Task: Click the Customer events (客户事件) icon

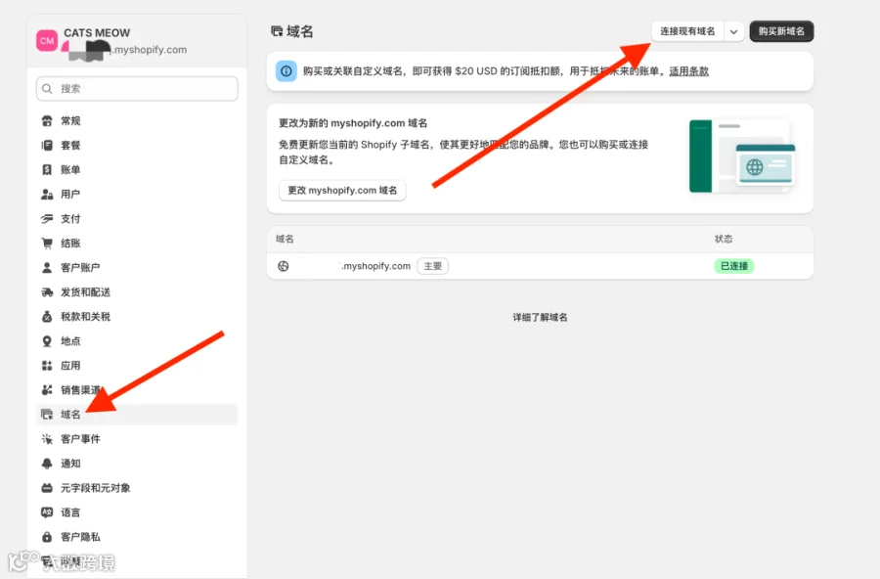Action: [47, 439]
